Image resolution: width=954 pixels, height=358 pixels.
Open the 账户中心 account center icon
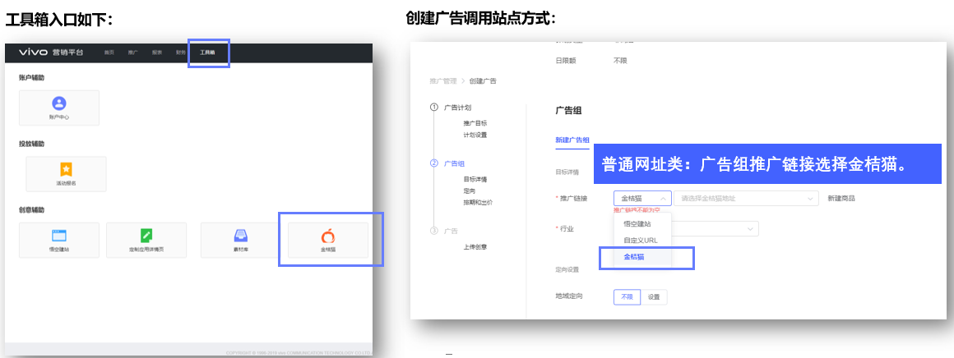pyautogui.click(x=58, y=103)
